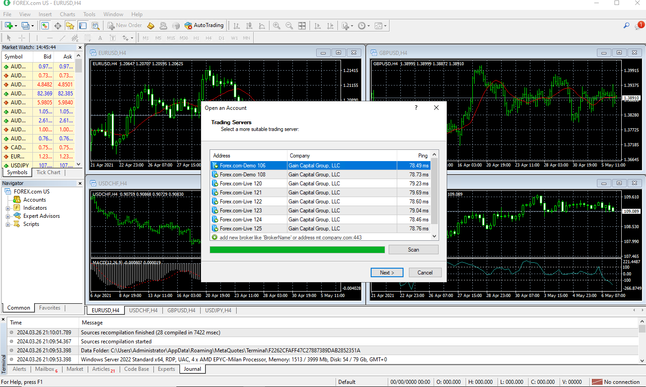Viewport: 646px width, 387px height.
Task: Expand the Expert Advisors tree node
Action: click(x=8, y=216)
